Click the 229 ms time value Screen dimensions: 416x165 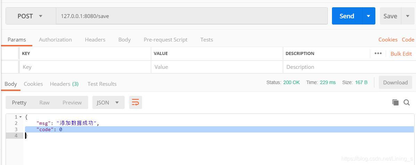[328, 82]
